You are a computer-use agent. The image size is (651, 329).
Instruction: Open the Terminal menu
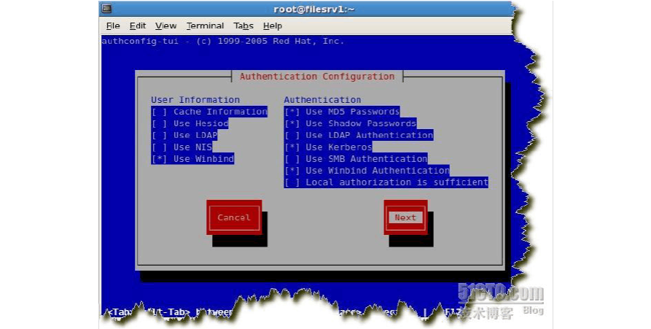205,26
